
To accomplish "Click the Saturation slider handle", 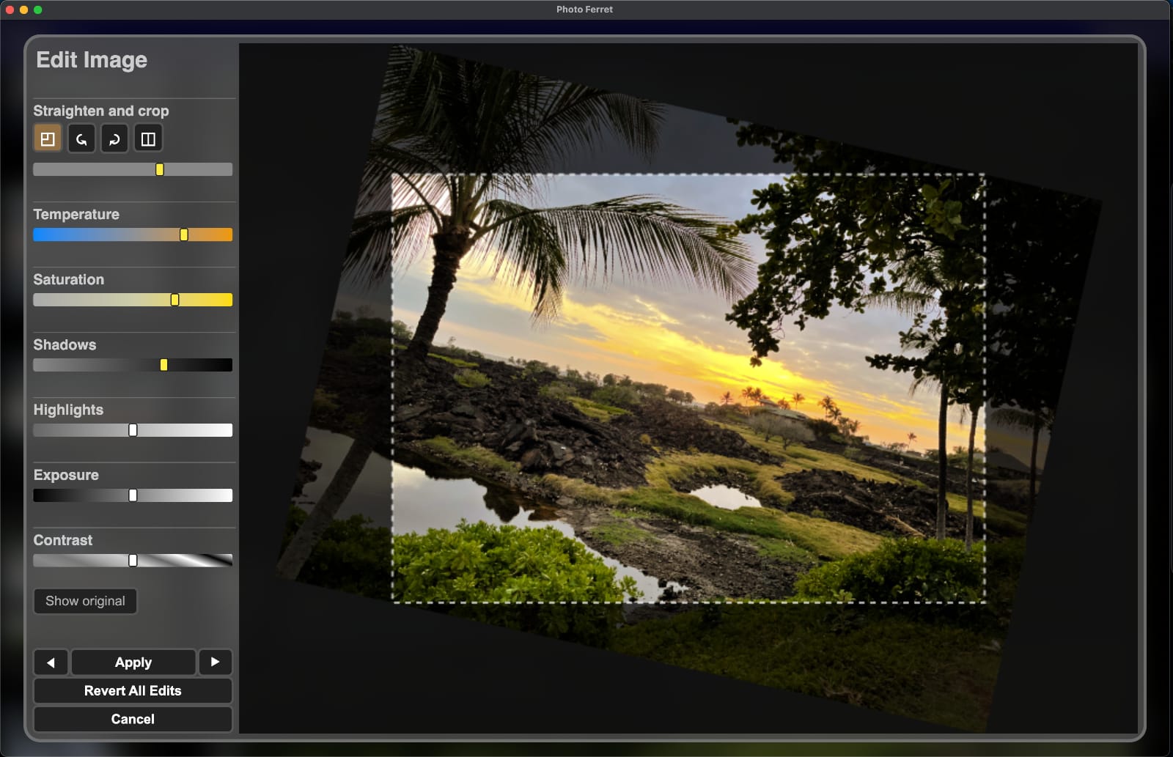I will point(174,300).
